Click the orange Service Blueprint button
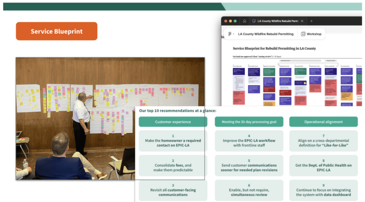365x202 pixels. (57, 31)
